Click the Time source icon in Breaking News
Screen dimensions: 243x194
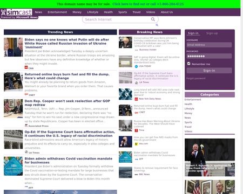click(136, 130)
